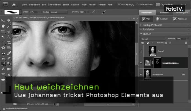191x111 pixels.
Task: Select the Move tool
Action: [x=3, y=21]
